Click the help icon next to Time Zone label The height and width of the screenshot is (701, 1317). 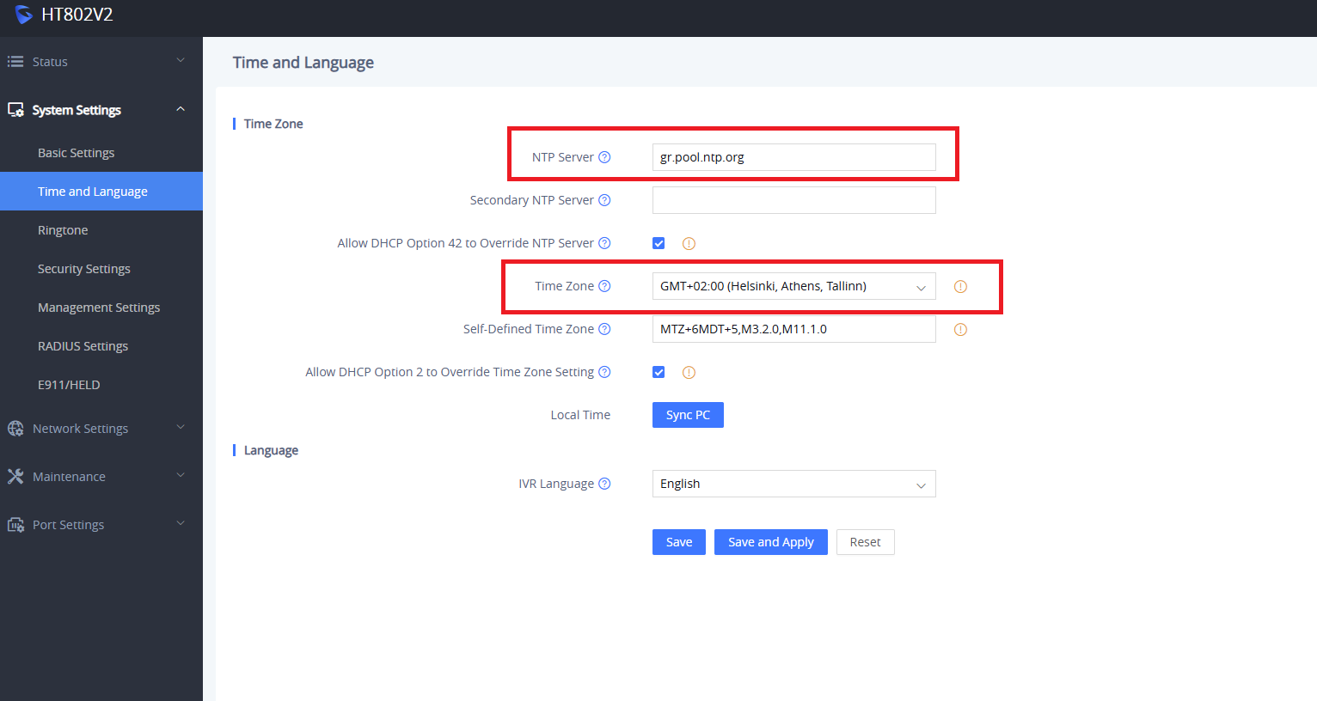[x=604, y=286]
